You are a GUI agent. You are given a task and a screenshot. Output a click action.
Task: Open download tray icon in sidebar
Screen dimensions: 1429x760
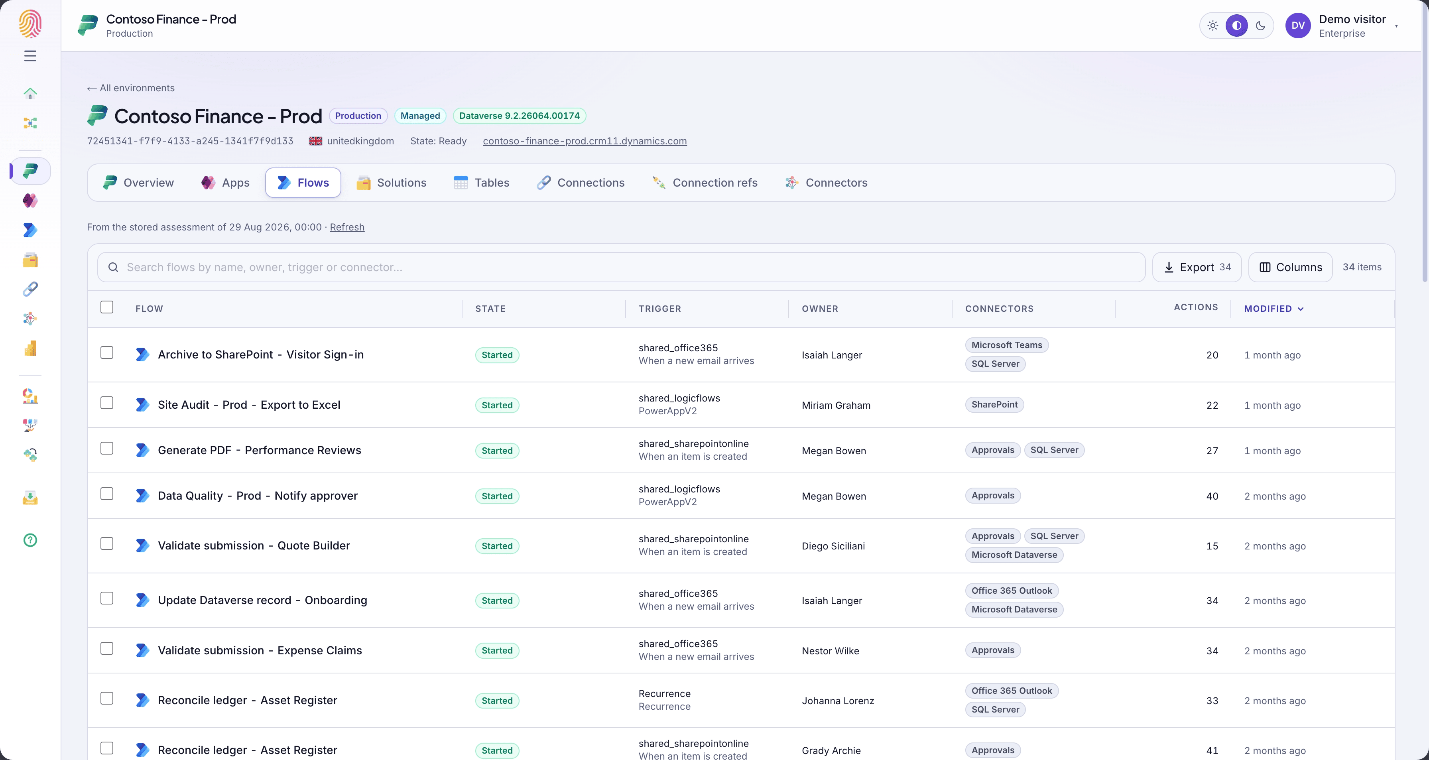point(30,498)
